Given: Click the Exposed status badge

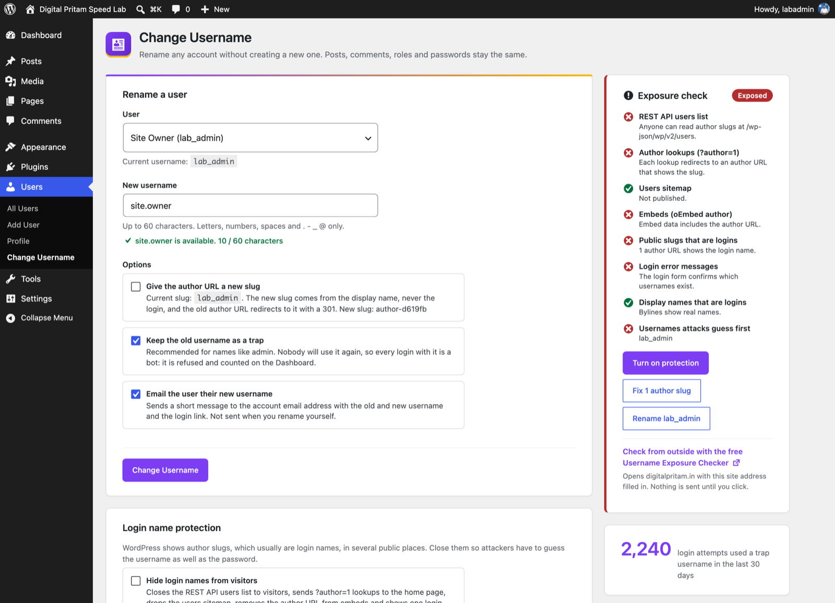Looking at the screenshot, I should [x=752, y=96].
